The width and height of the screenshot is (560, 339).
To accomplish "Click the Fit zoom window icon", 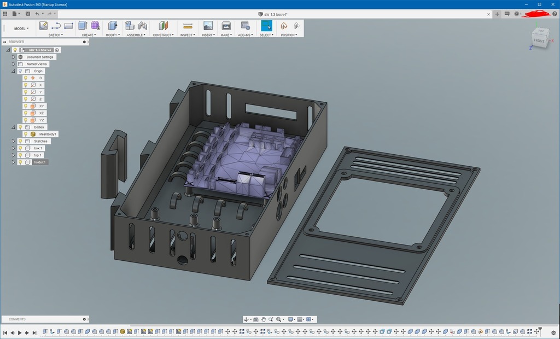I will [278, 319].
